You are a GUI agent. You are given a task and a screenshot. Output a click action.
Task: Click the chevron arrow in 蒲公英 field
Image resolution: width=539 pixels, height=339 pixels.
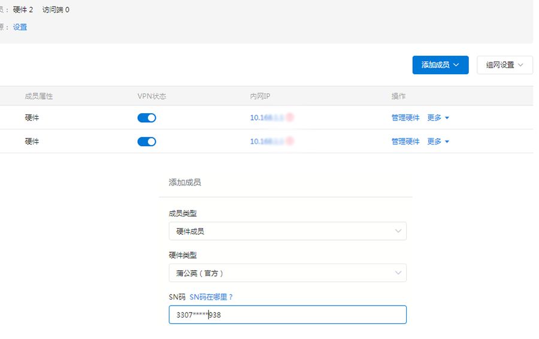(398, 273)
